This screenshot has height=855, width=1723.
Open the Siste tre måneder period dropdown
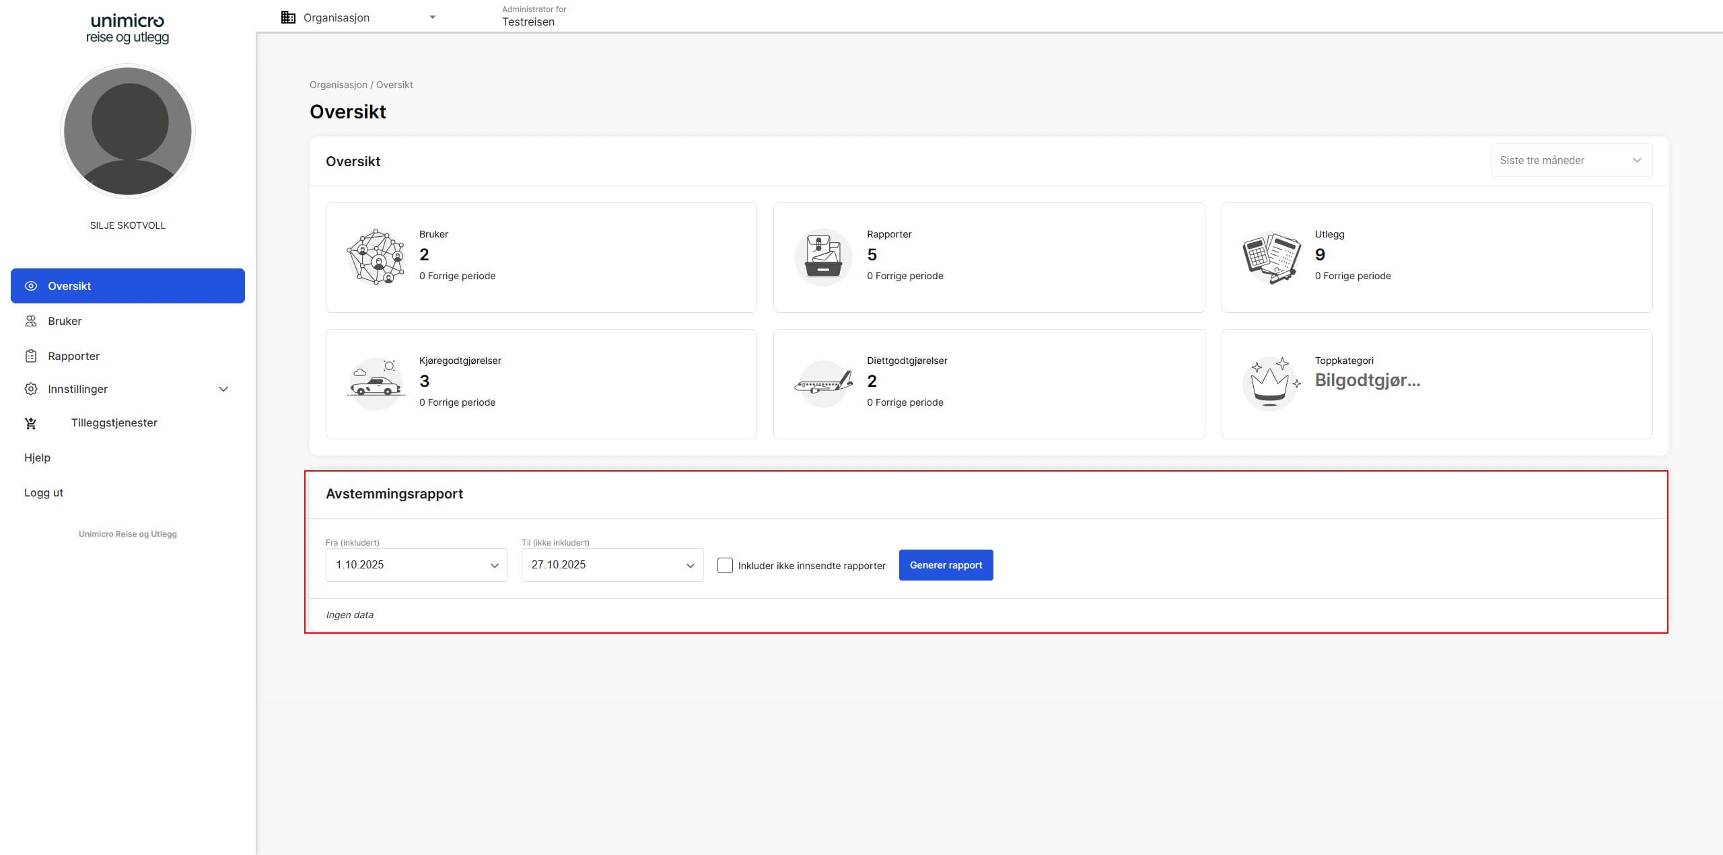coord(1571,160)
